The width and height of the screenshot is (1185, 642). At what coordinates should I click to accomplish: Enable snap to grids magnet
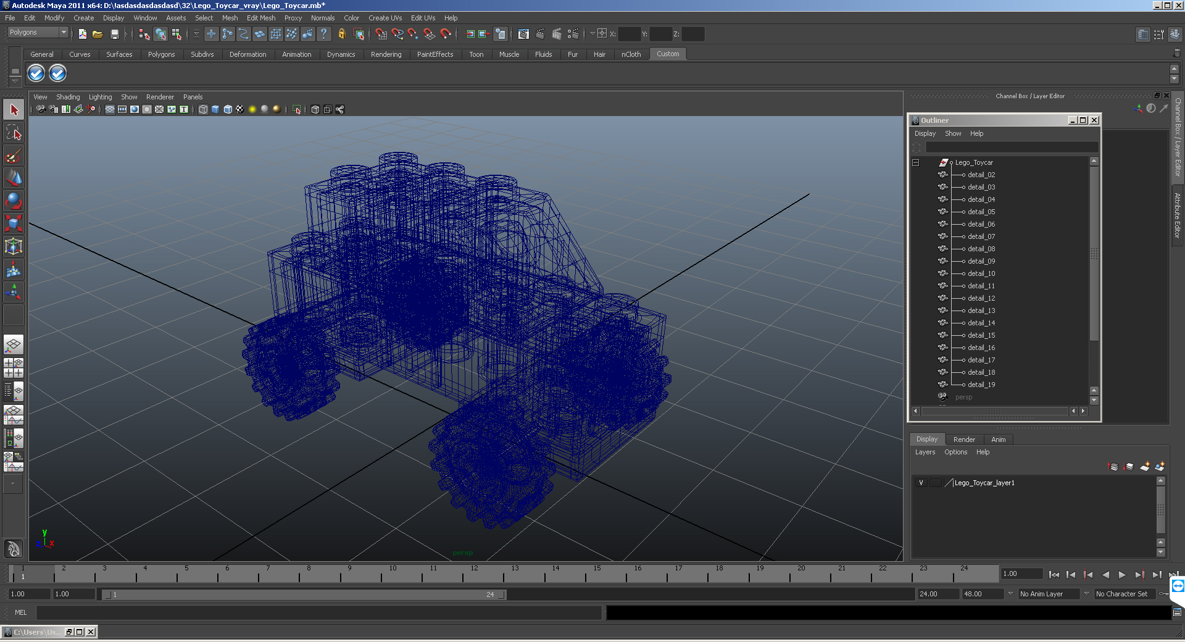381,34
